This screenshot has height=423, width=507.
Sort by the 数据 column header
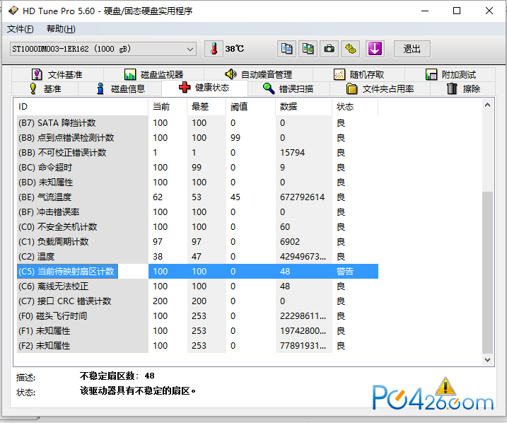tap(303, 107)
